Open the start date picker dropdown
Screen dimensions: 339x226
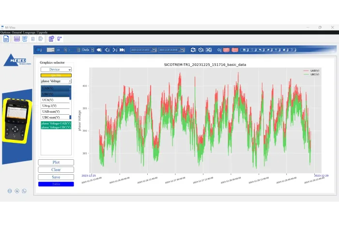point(154,50)
